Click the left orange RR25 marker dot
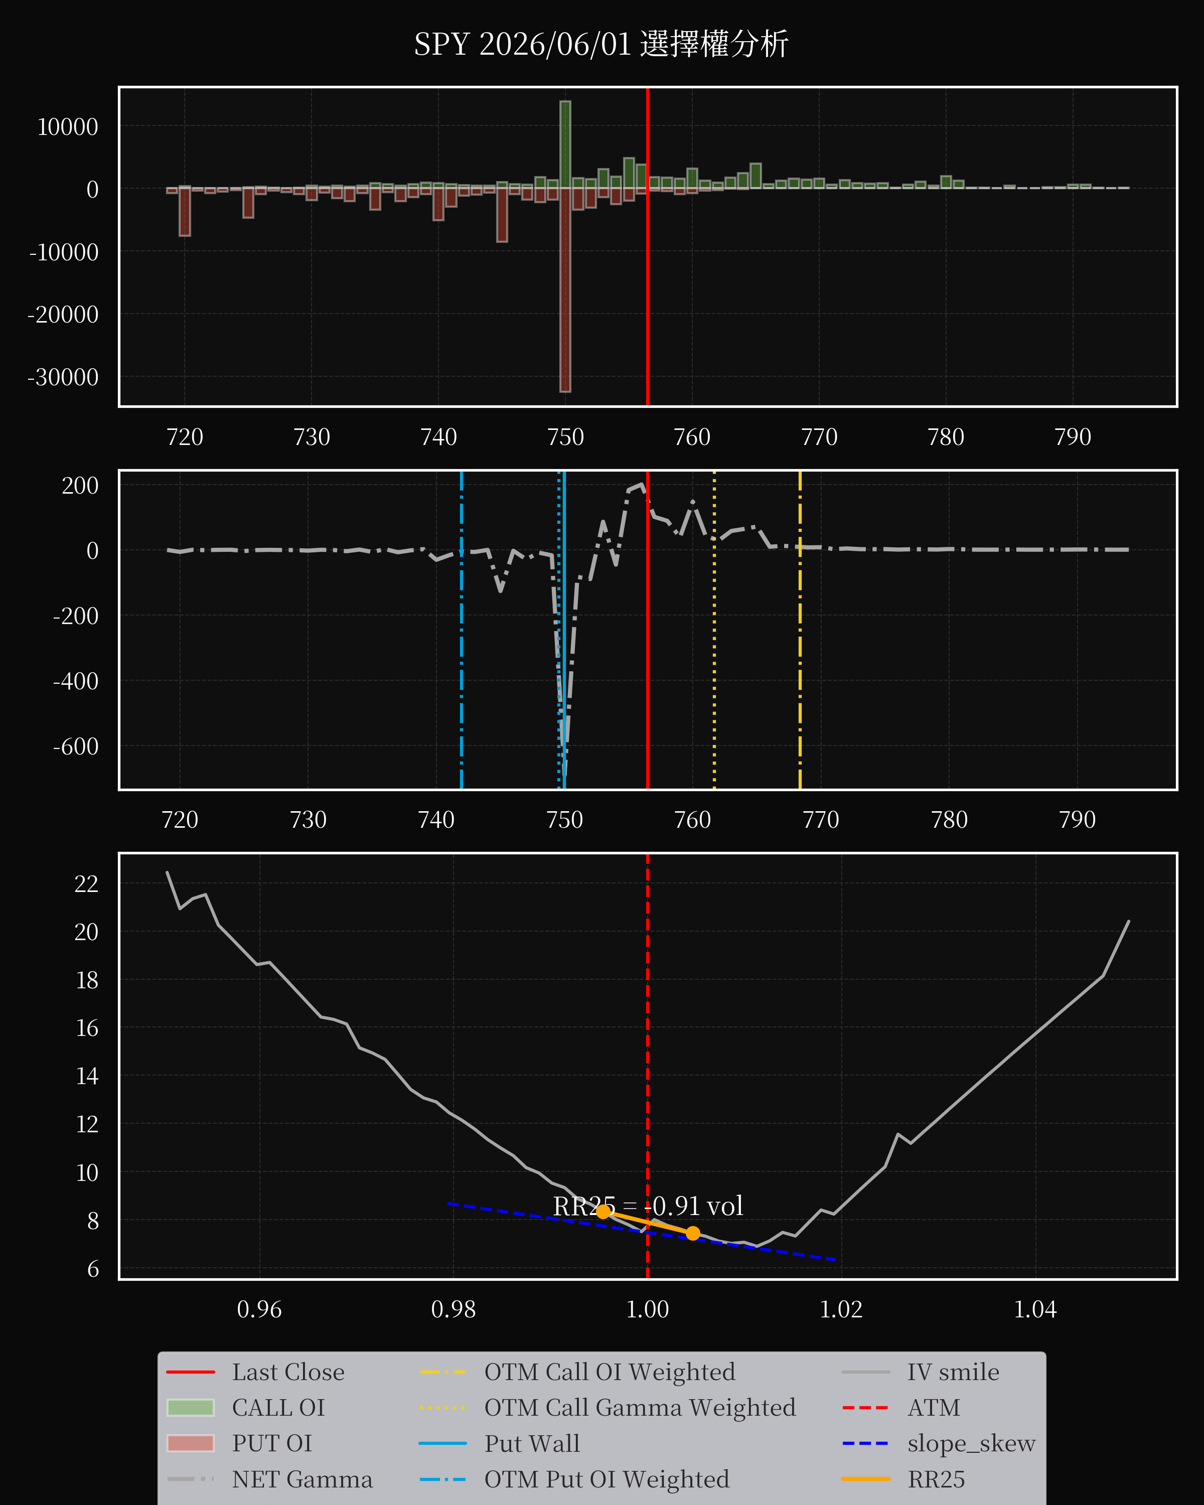 coord(603,1212)
